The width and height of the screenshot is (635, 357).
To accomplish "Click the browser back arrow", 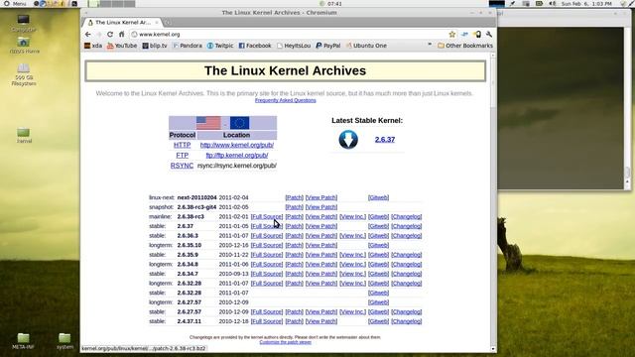I will [88, 35].
